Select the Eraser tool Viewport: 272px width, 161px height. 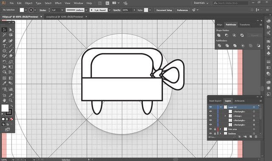click(x=11, y=56)
